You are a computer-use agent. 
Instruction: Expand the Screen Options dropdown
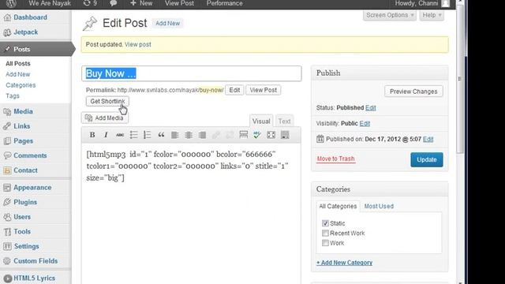(390, 15)
